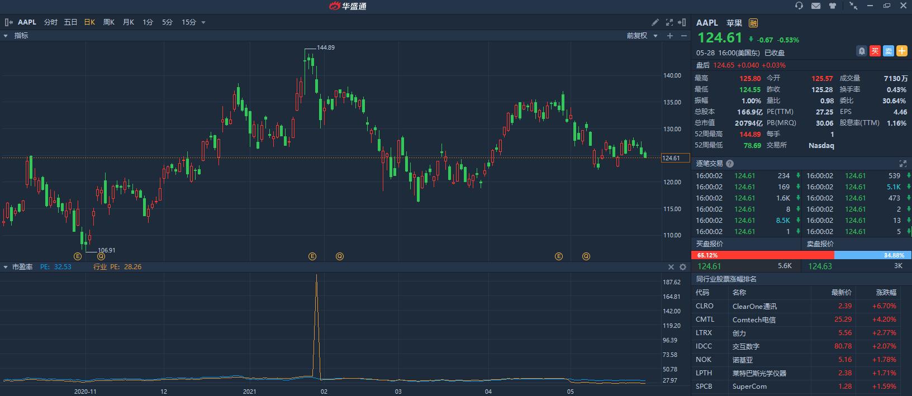Image resolution: width=912 pixels, height=396 pixels.
Task: Expand chart to fullscreen
Action: (x=669, y=22)
